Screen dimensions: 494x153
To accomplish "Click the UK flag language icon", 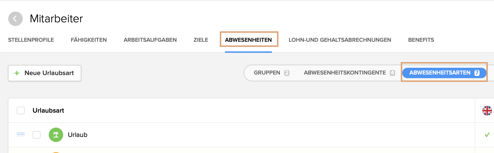I will [x=487, y=111].
